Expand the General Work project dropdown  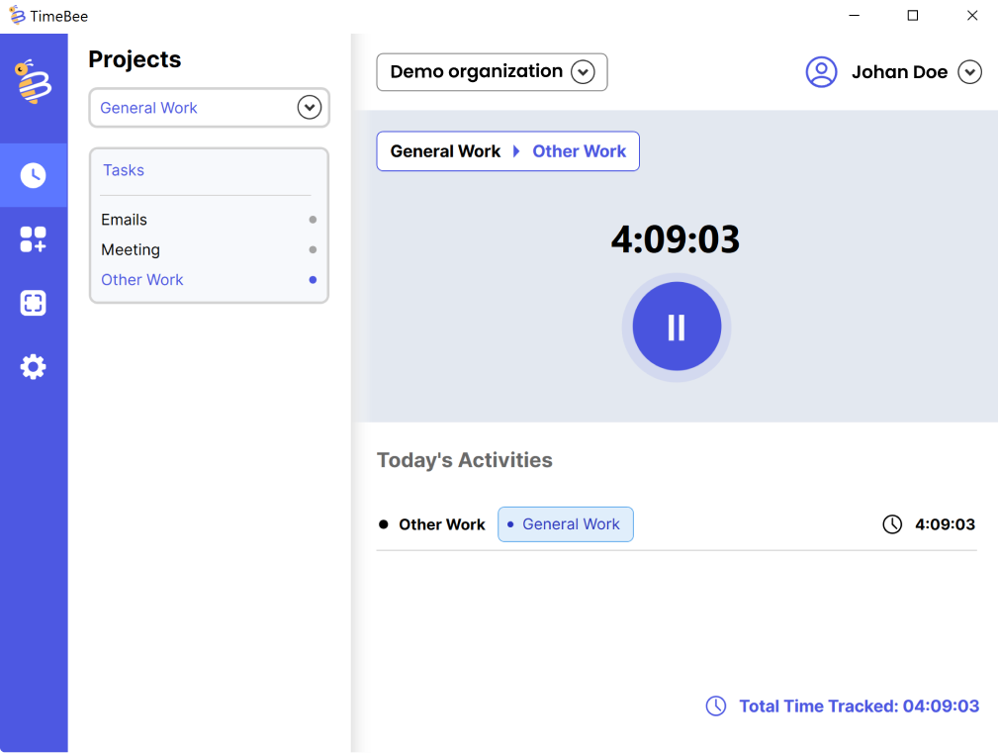click(310, 108)
